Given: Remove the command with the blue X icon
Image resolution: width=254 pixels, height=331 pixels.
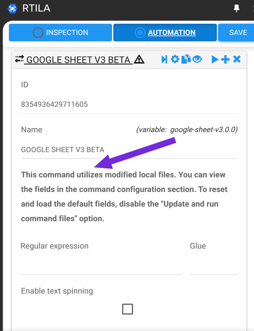Looking at the screenshot, I should [237, 59].
